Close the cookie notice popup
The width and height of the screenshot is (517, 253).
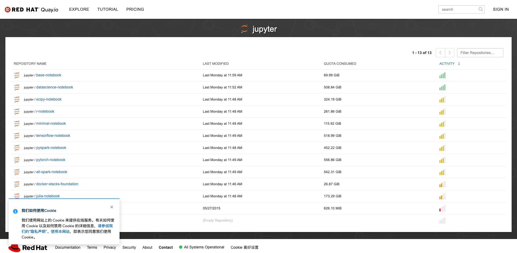pos(112,207)
